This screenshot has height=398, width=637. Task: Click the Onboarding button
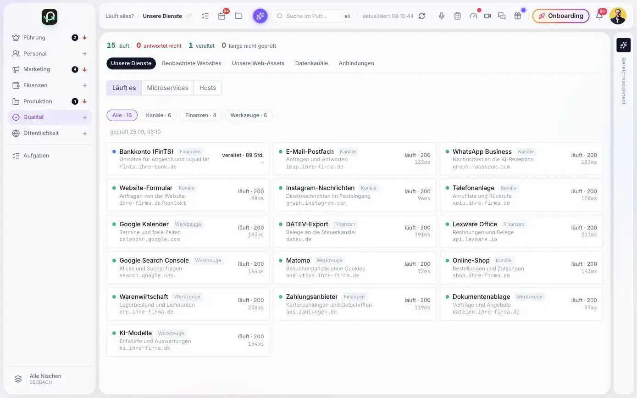[561, 16]
